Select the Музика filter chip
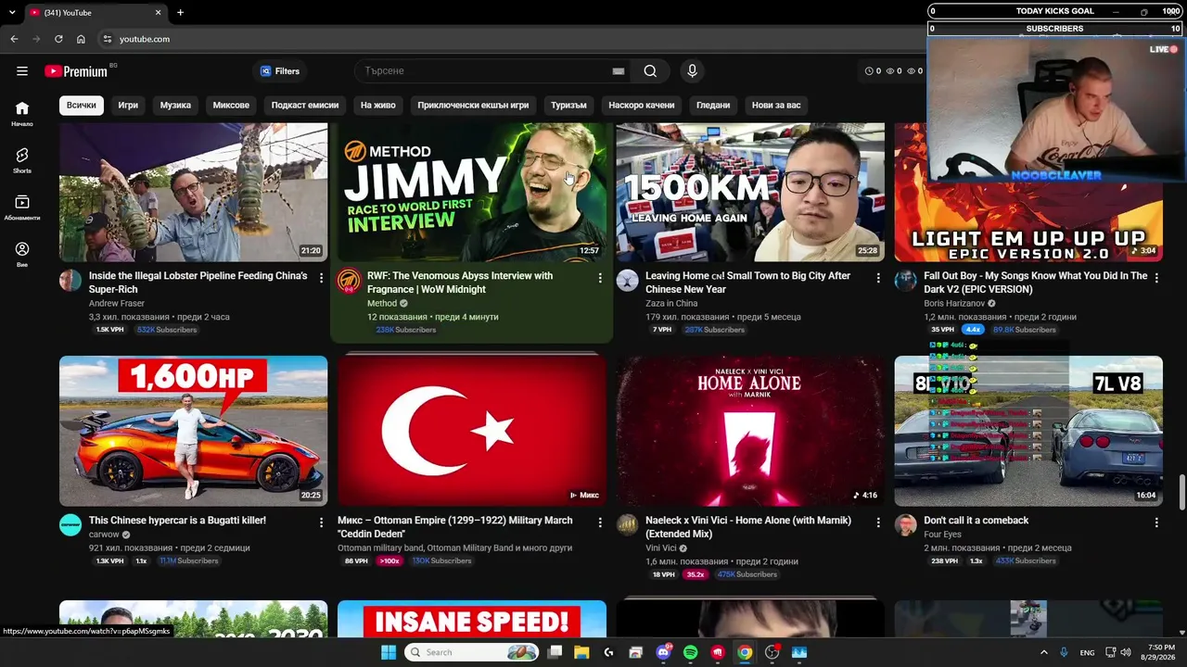The width and height of the screenshot is (1187, 667). [x=175, y=105]
